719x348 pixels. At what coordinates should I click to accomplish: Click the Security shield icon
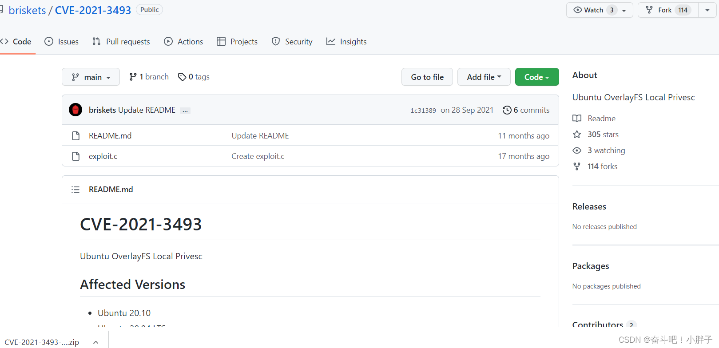pos(276,41)
